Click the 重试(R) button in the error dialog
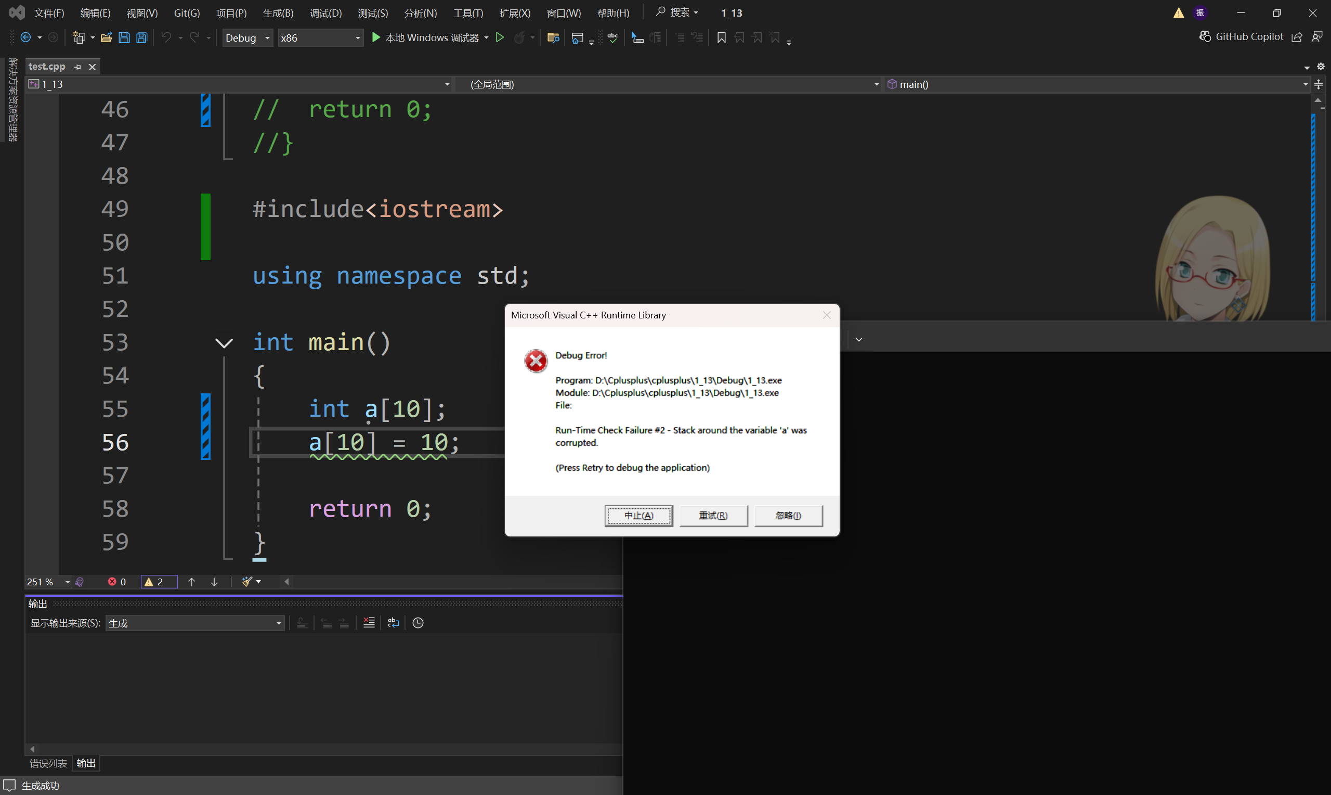This screenshot has height=795, width=1331. (713, 516)
